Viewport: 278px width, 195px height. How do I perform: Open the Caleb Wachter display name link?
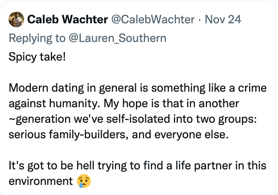68,19
